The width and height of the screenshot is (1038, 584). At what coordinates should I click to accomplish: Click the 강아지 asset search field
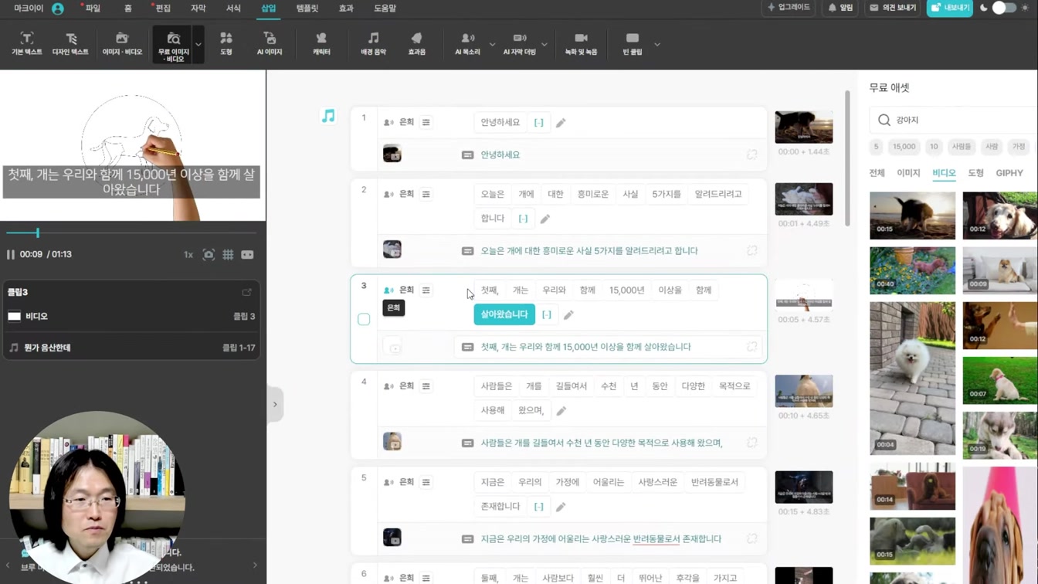click(954, 120)
